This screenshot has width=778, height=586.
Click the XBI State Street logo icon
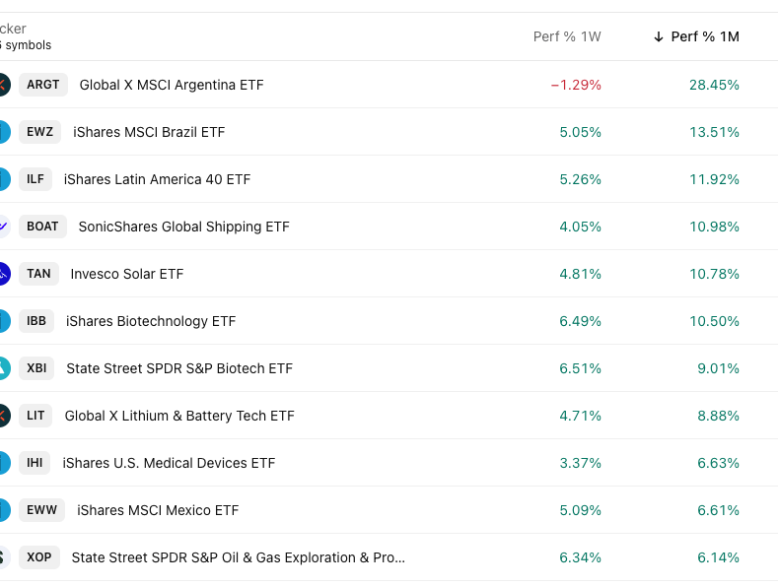[x=3, y=368]
